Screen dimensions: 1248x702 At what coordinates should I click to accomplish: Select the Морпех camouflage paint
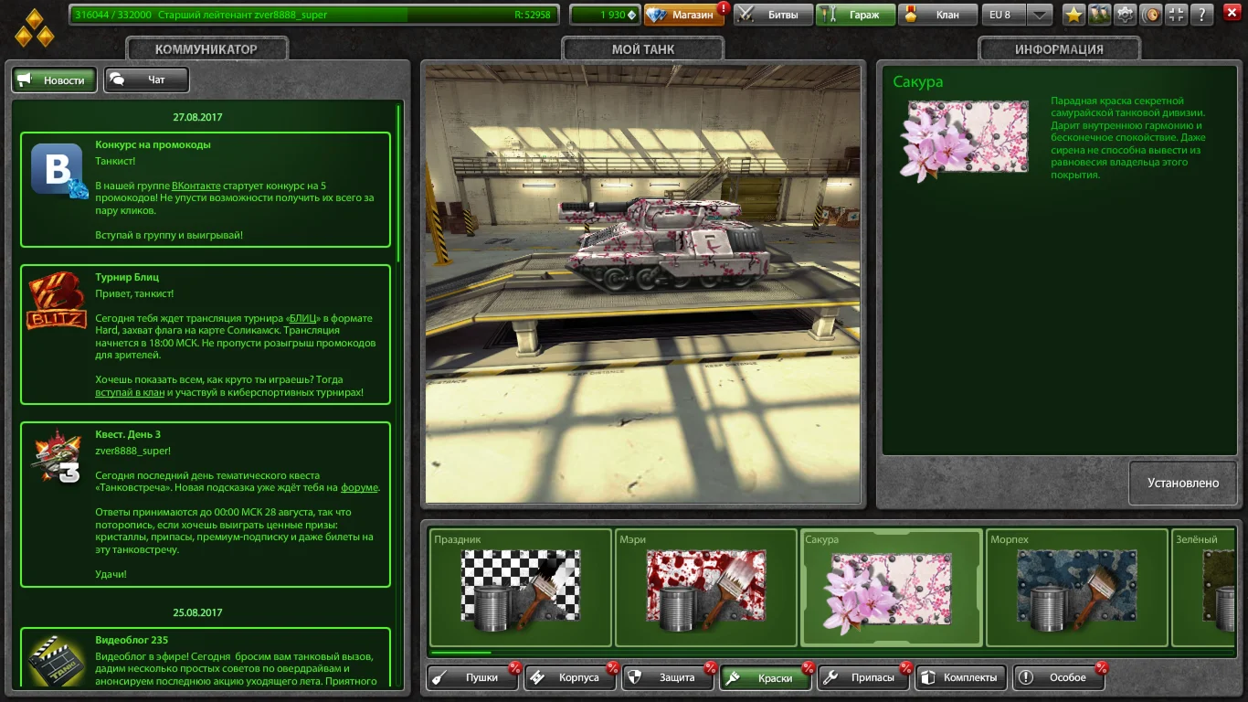click(x=1077, y=588)
